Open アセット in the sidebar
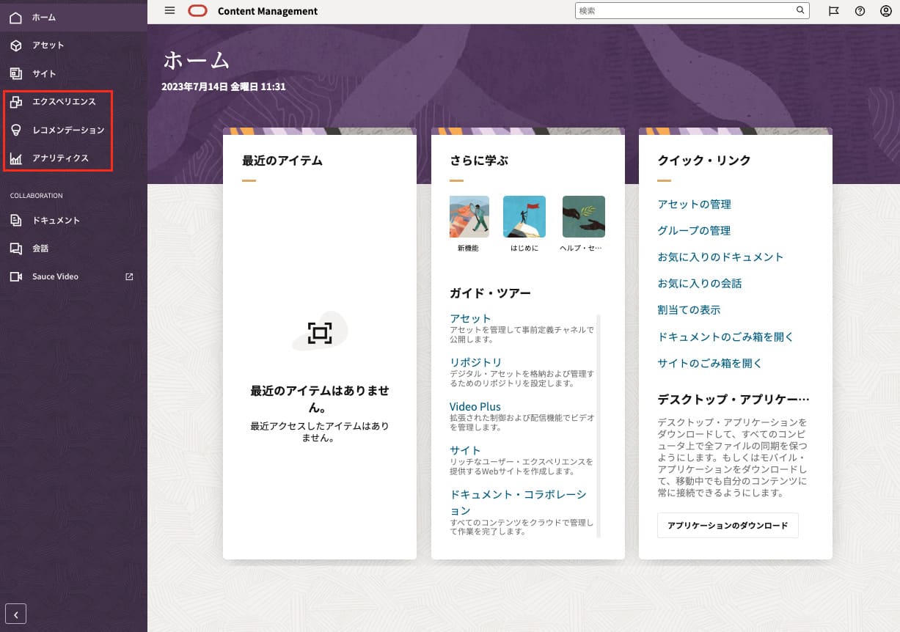The width and height of the screenshot is (900, 632). [x=48, y=45]
